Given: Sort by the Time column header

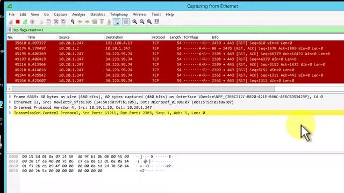Looking at the screenshot, I should (42, 37).
